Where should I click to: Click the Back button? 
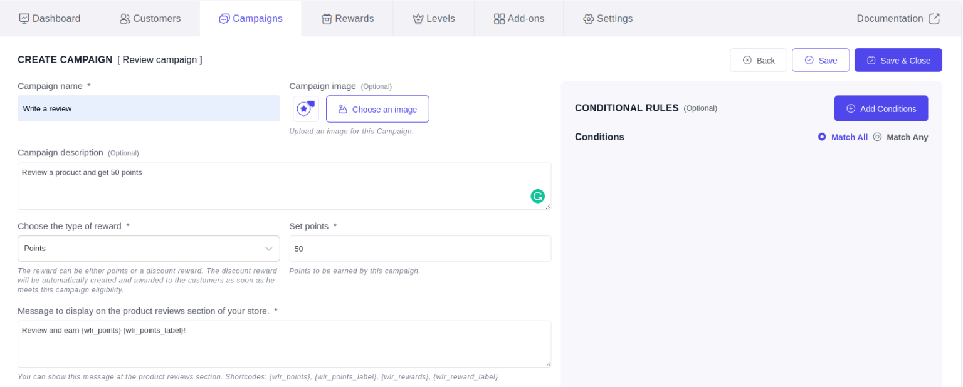tap(758, 60)
